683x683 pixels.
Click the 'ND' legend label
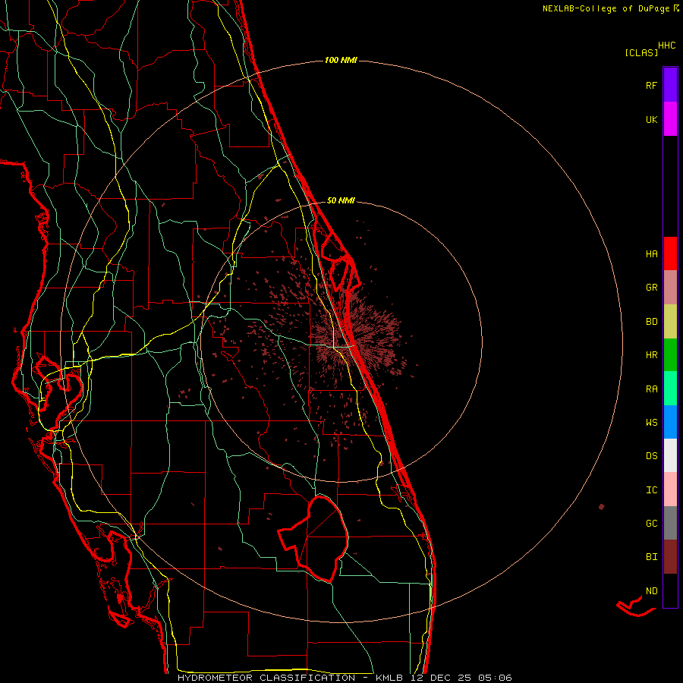click(651, 591)
